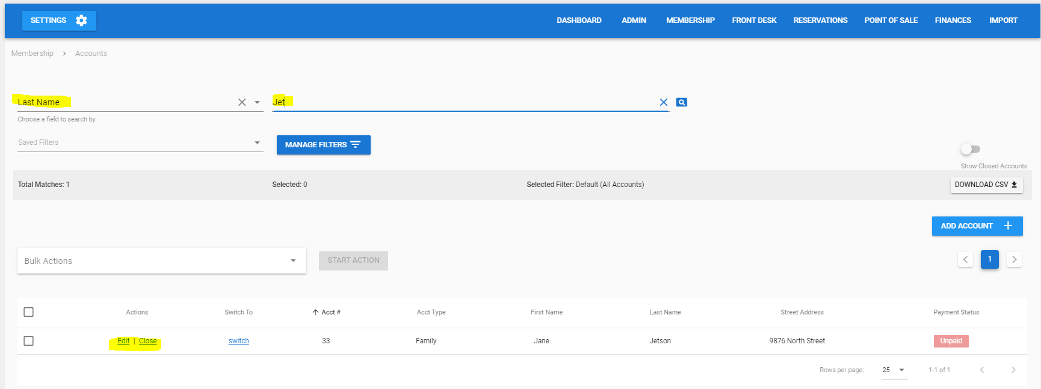Click the Edit link for Jetson account

point(123,341)
